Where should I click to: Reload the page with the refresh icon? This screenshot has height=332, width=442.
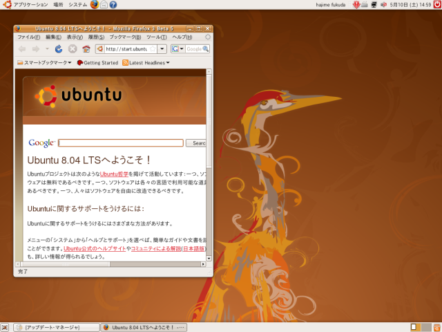point(59,49)
